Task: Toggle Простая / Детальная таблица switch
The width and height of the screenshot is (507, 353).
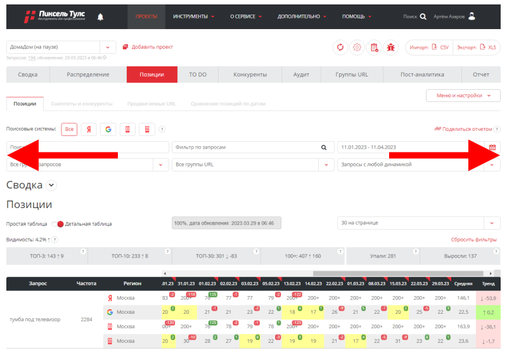Action: (58, 224)
